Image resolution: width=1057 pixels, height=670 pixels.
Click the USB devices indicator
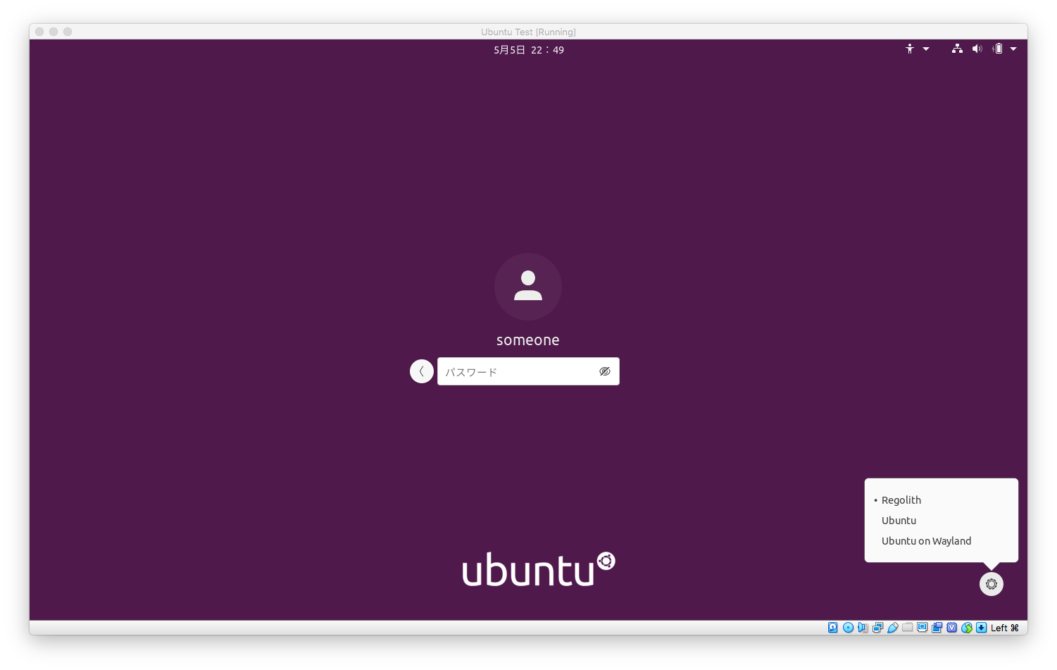click(892, 628)
